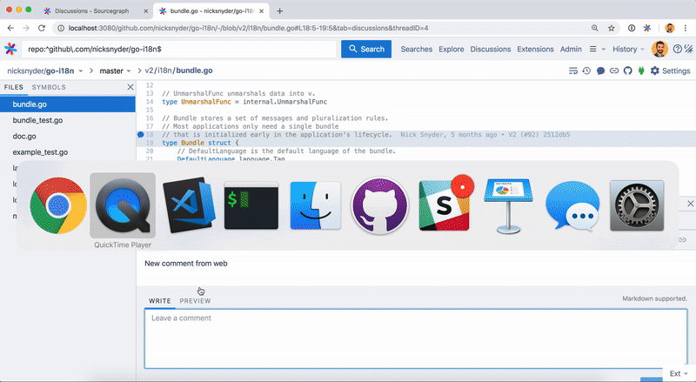
Task: Open the Explore nav link
Action: point(451,49)
